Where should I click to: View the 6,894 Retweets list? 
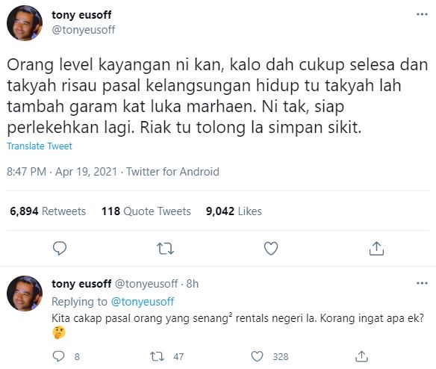coord(48,211)
